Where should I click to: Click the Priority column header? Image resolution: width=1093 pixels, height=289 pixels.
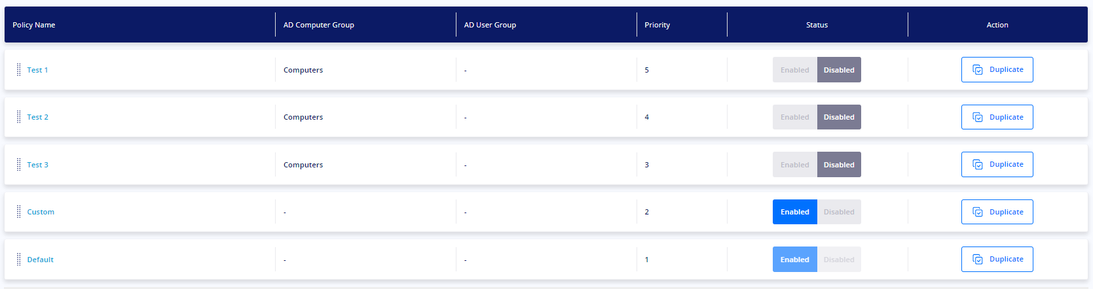[x=657, y=25]
